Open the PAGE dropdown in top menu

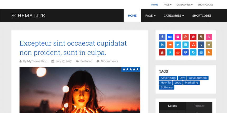click(x=168, y=5)
